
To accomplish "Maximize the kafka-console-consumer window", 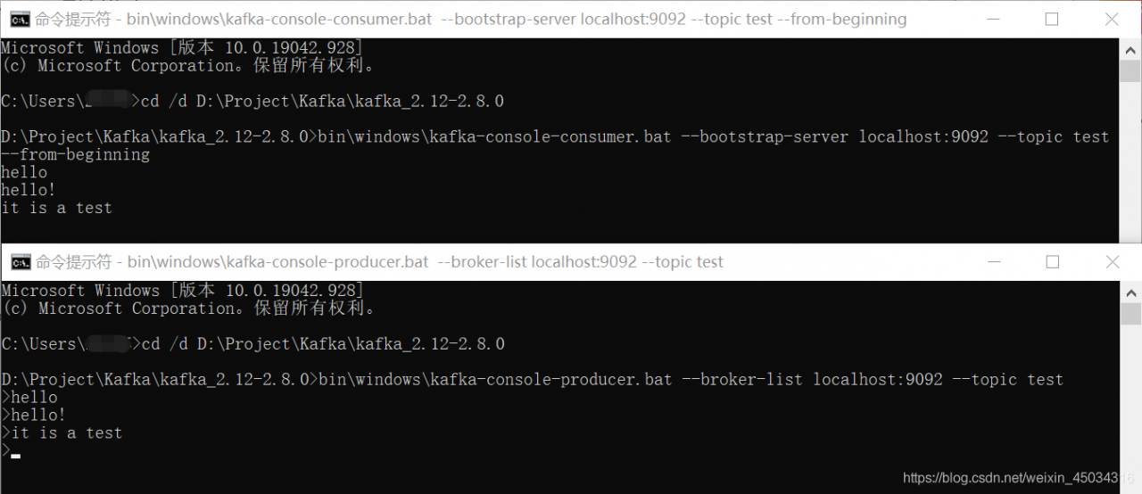I will pos(1052,20).
